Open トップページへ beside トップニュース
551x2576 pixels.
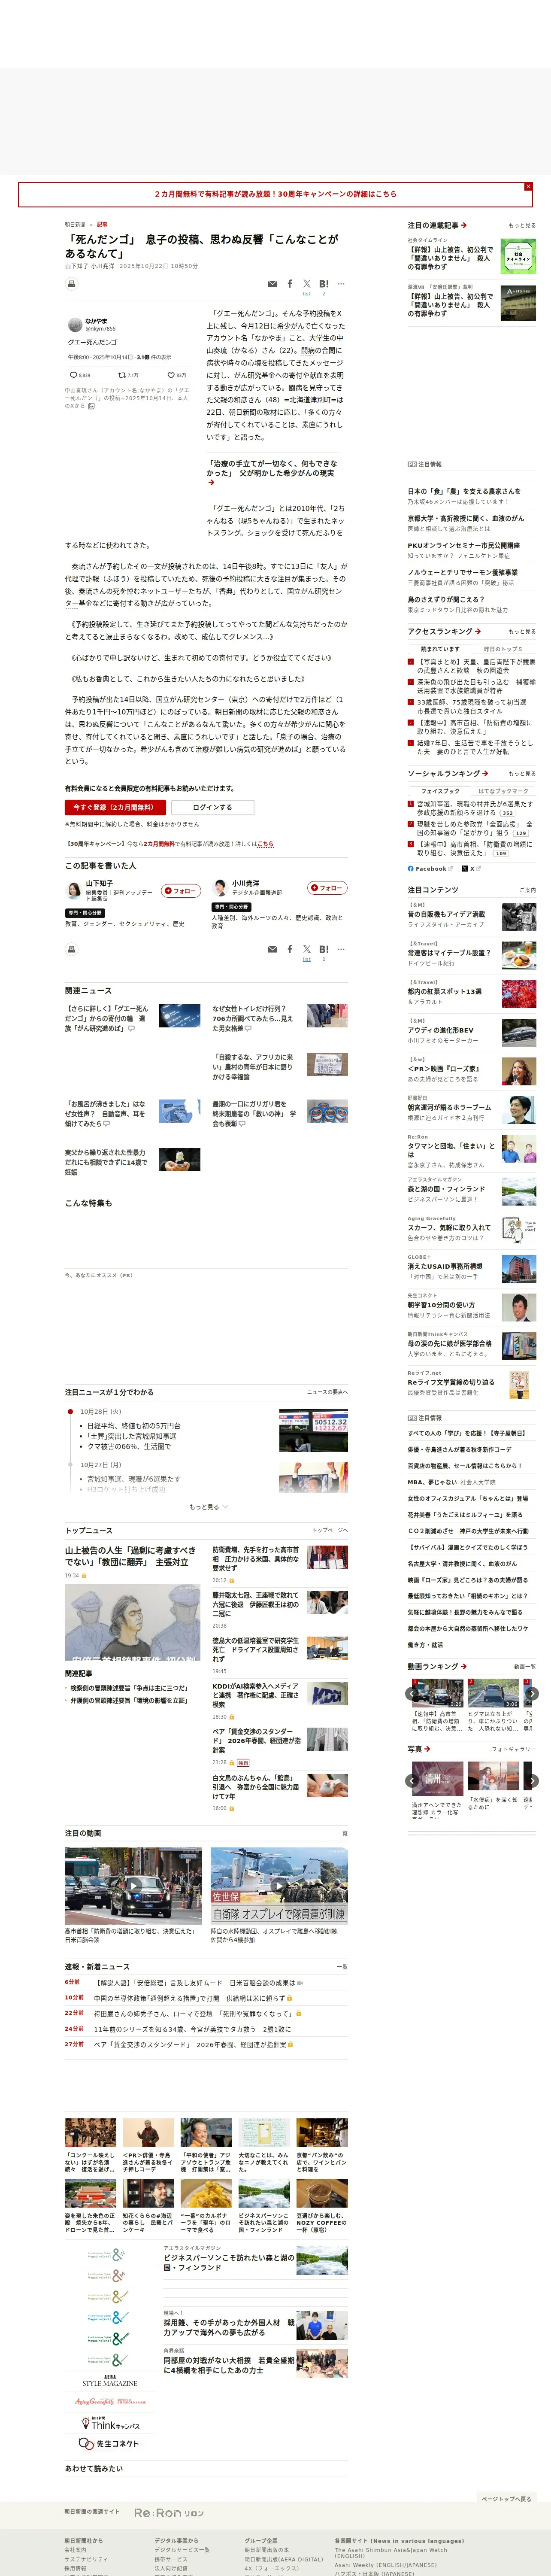330,1531
